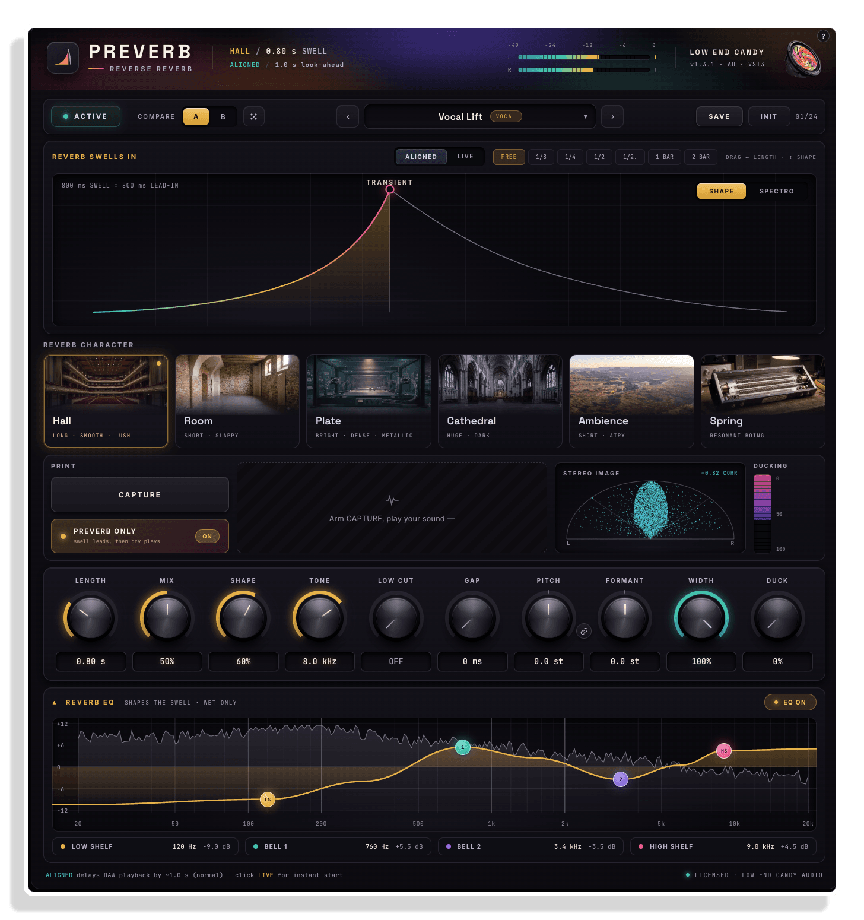The width and height of the screenshot is (864, 920).
Task: Go to previous preset arrow
Action: [348, 116]
